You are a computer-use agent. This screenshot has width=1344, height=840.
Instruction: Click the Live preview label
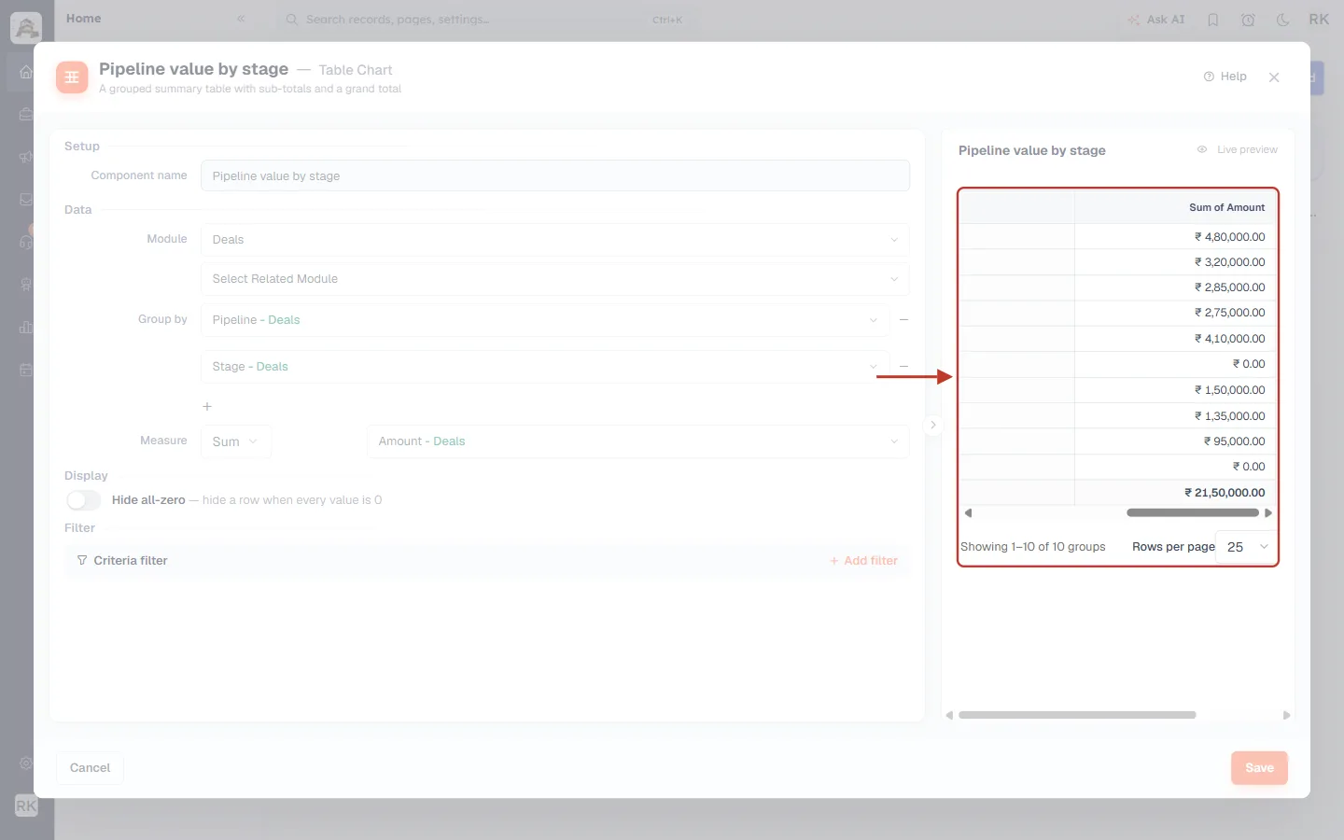point(1247,149)
